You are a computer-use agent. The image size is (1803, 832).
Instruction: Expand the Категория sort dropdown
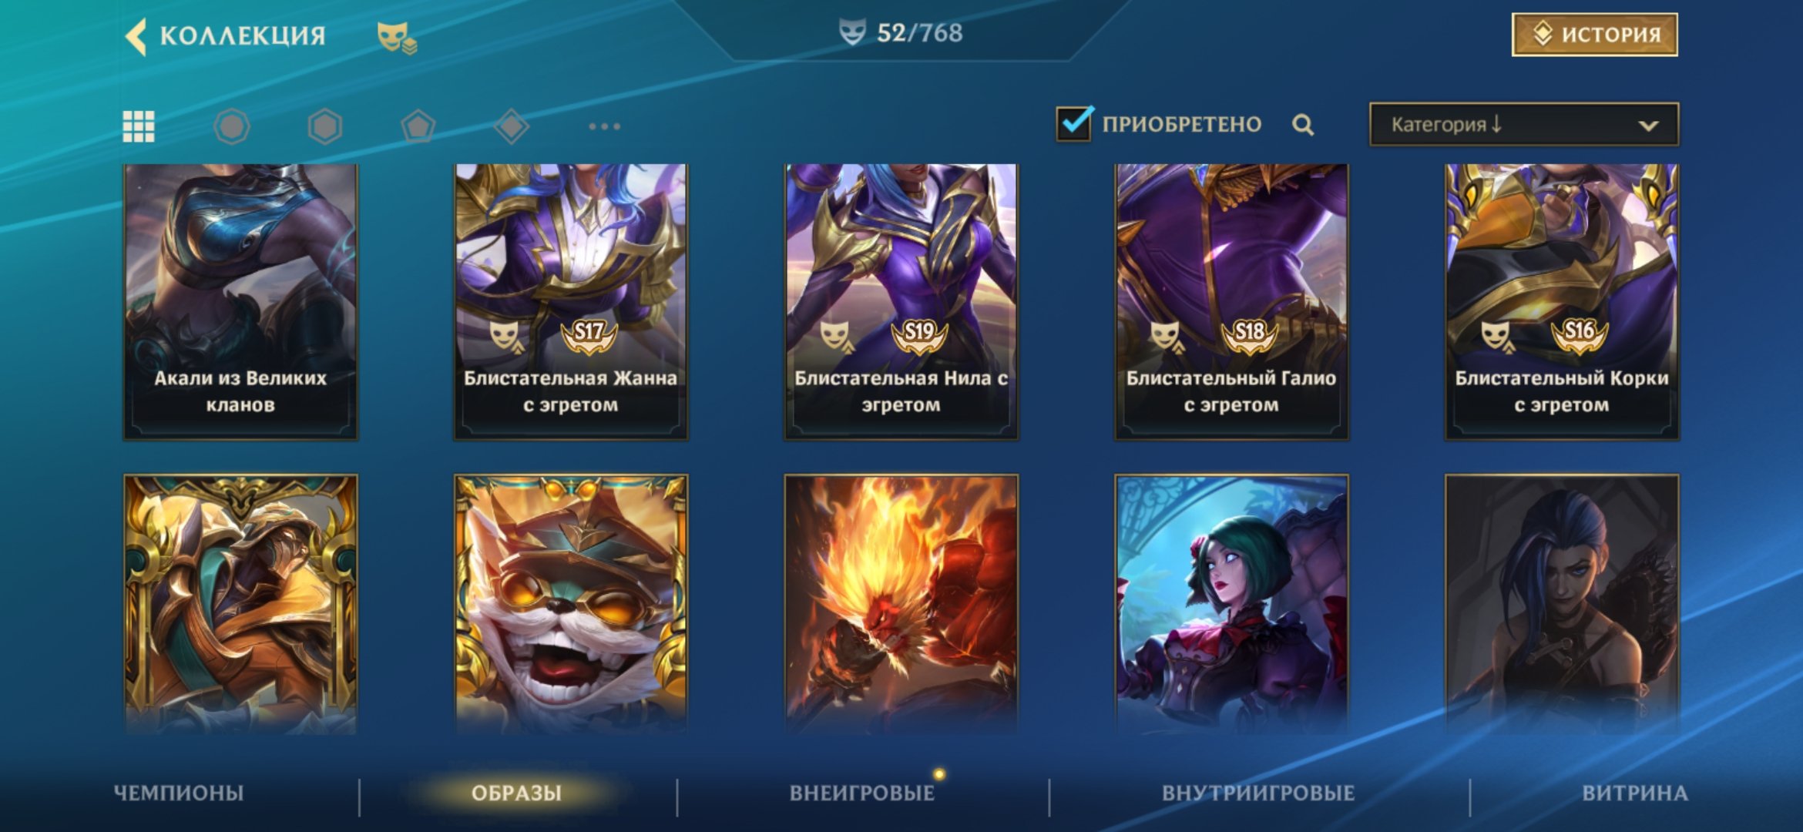tap(1523, 124)
